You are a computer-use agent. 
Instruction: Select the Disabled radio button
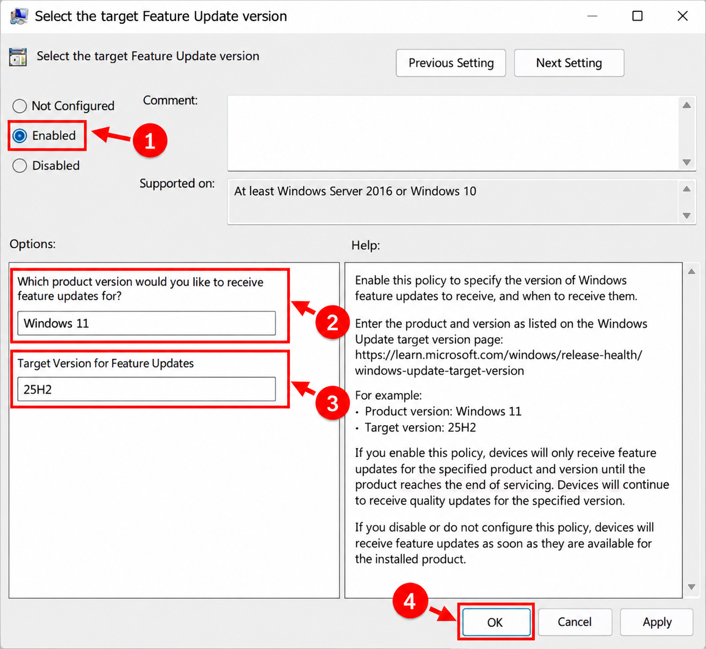point(19,166)
